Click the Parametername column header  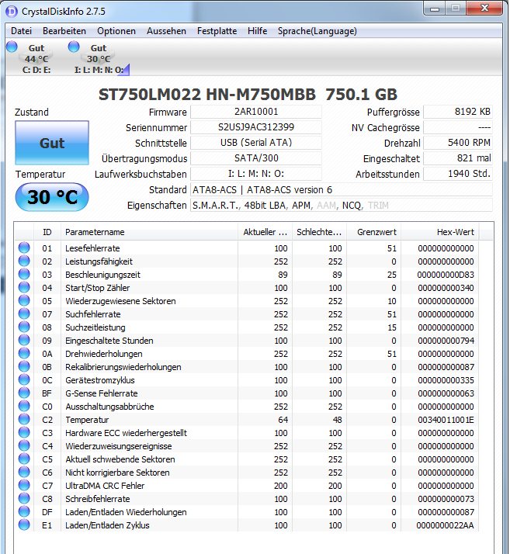click(x=149, y=232)
